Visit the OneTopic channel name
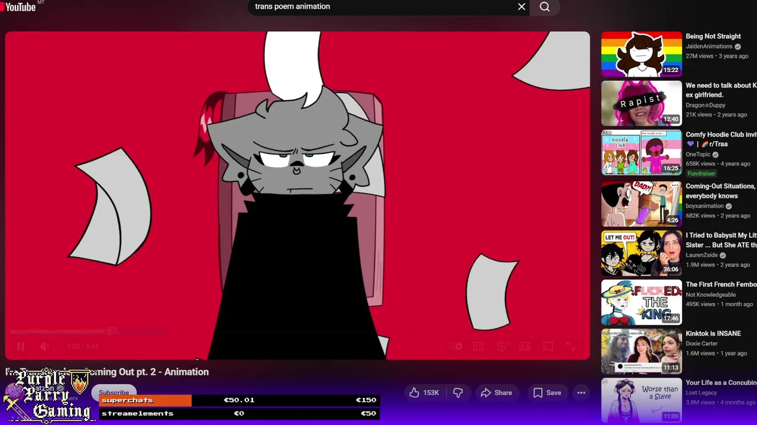The height and width of the screenshot is (425, 757). [698, 155]
